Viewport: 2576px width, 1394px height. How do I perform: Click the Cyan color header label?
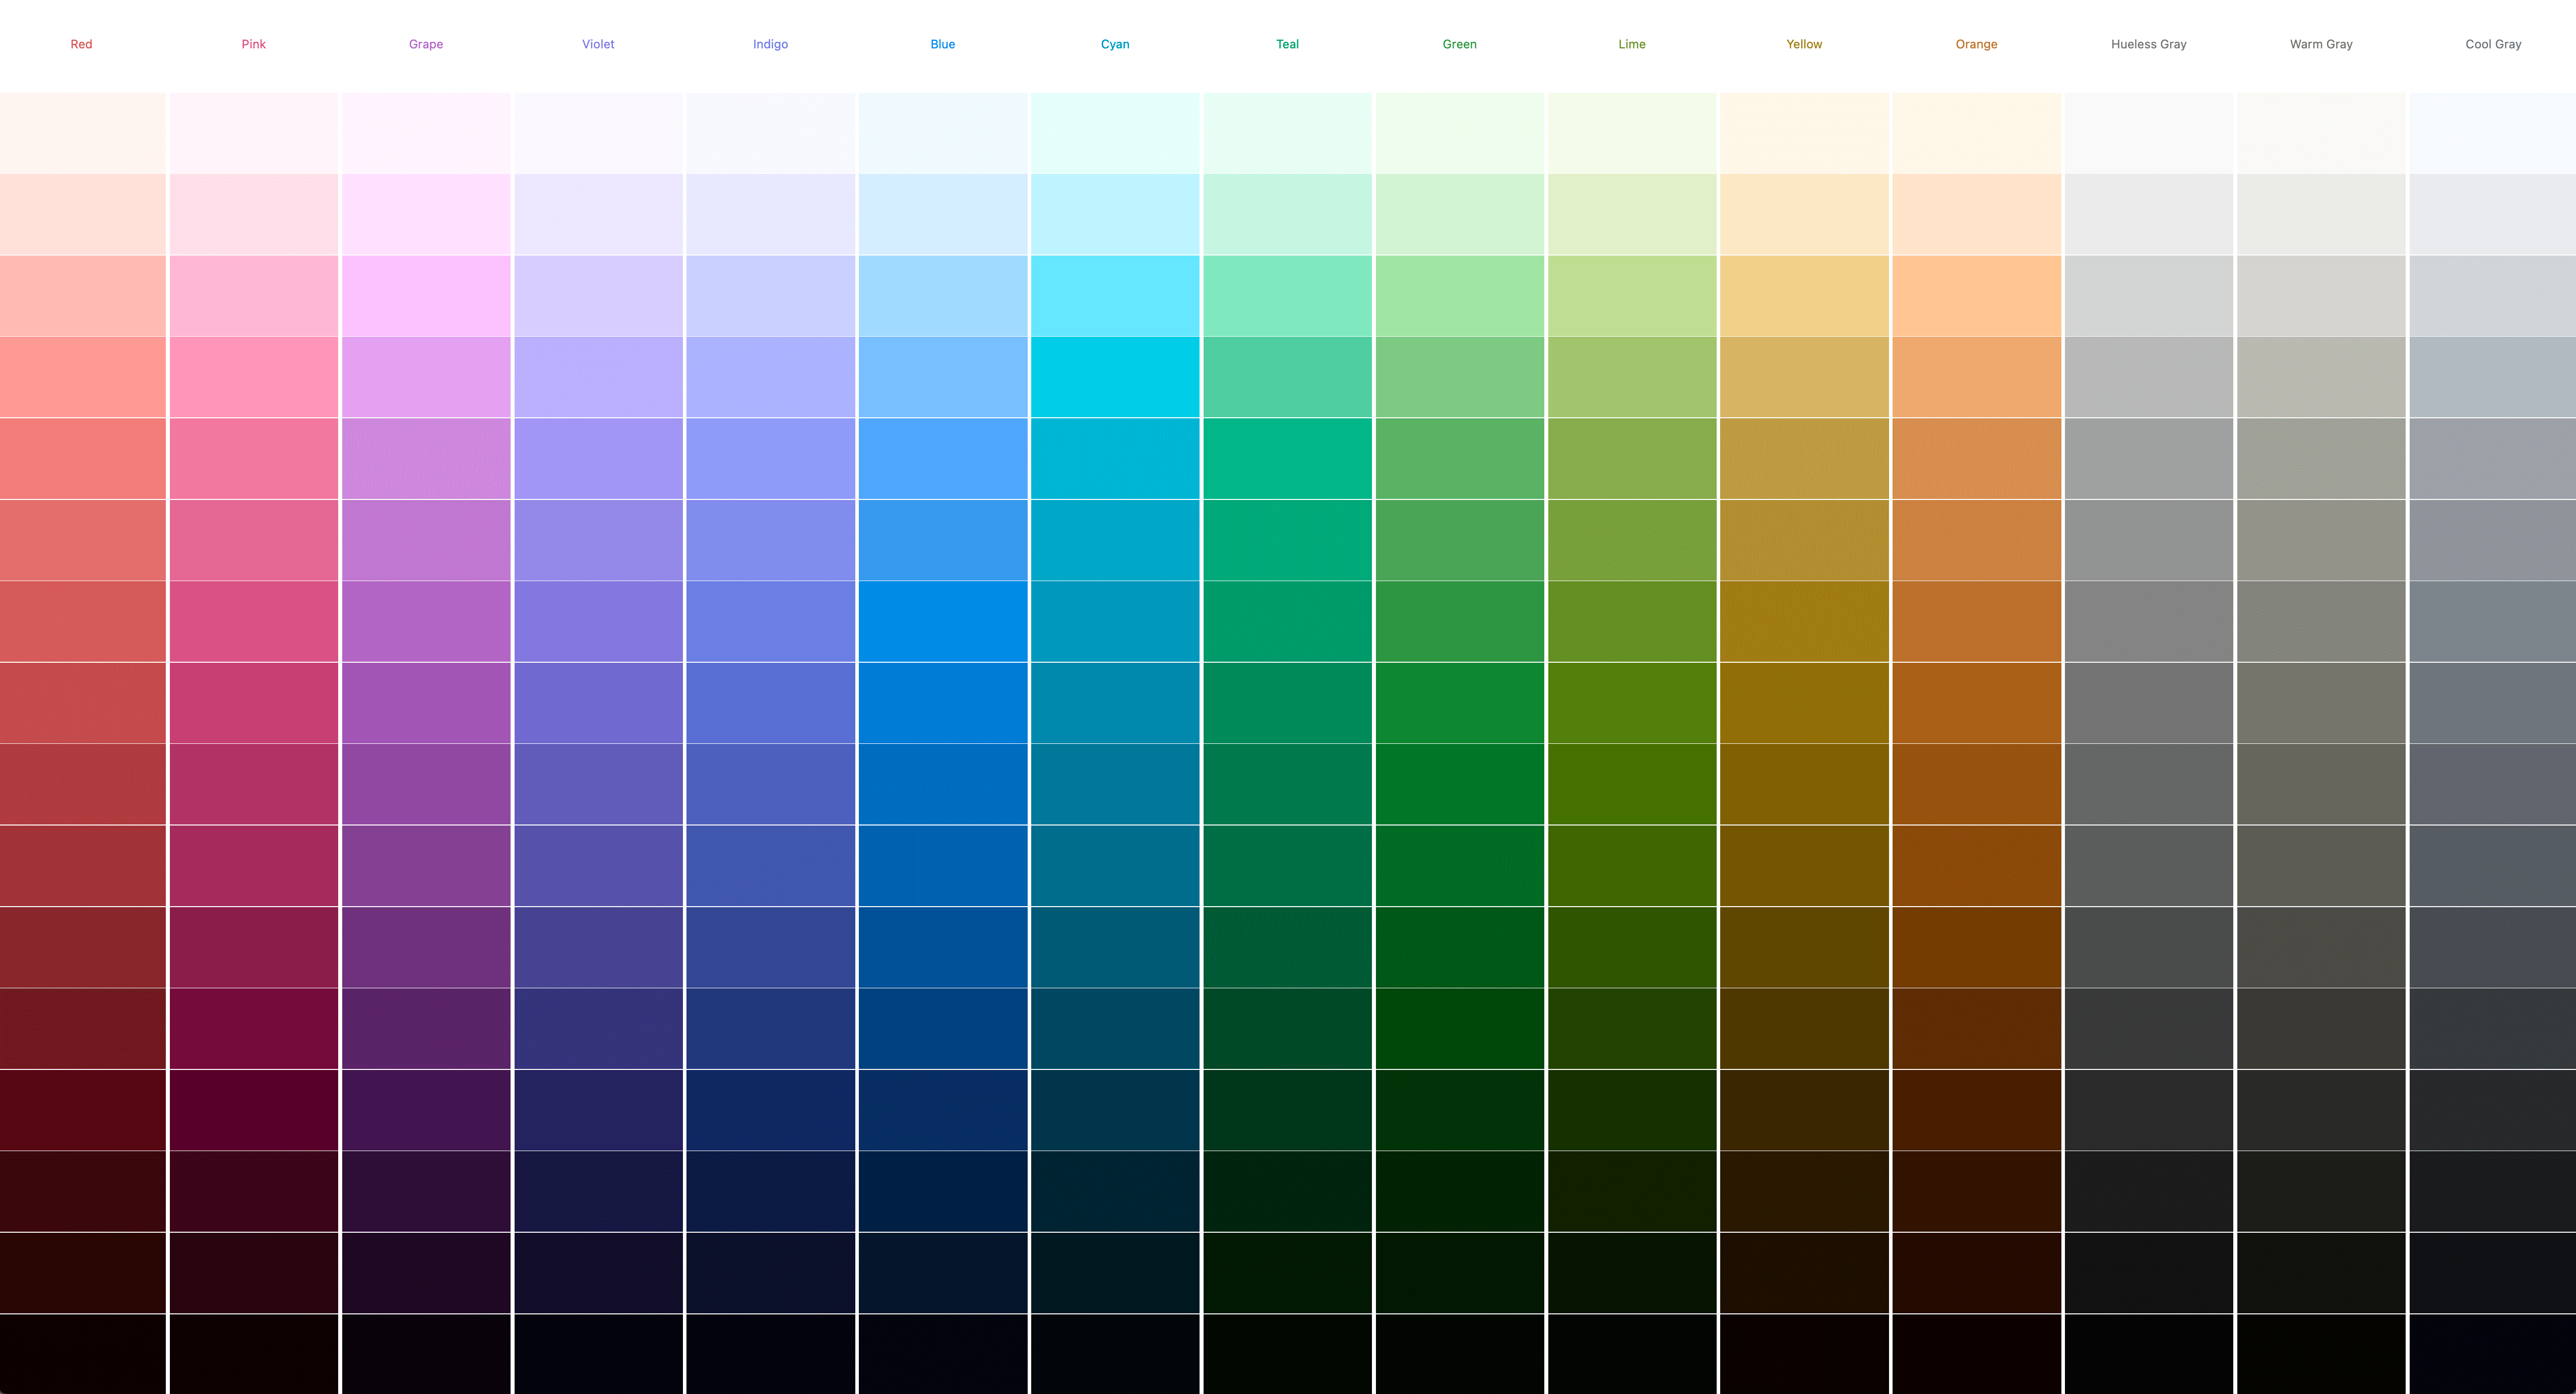coord(1115,43)
